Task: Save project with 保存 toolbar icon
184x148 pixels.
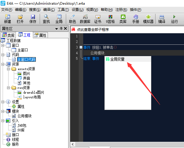Action: point(33,19)
